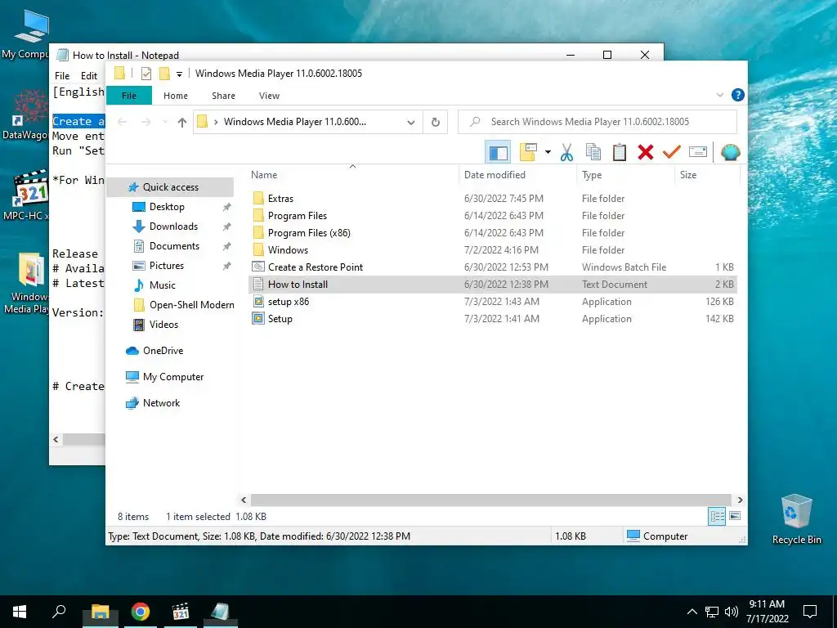Expand the ribbon with the chevron
The height and width of the screenshot is (628, 837).
point(719,95)
